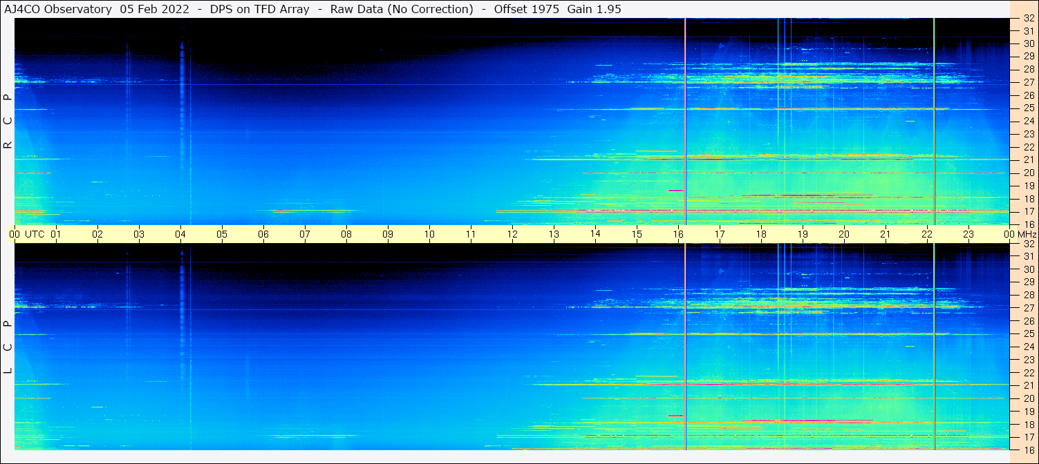The height and width of the screenshot is (464, 1039).
Task: Click the 02 hour label on the time axis
Action: [97, 234]
